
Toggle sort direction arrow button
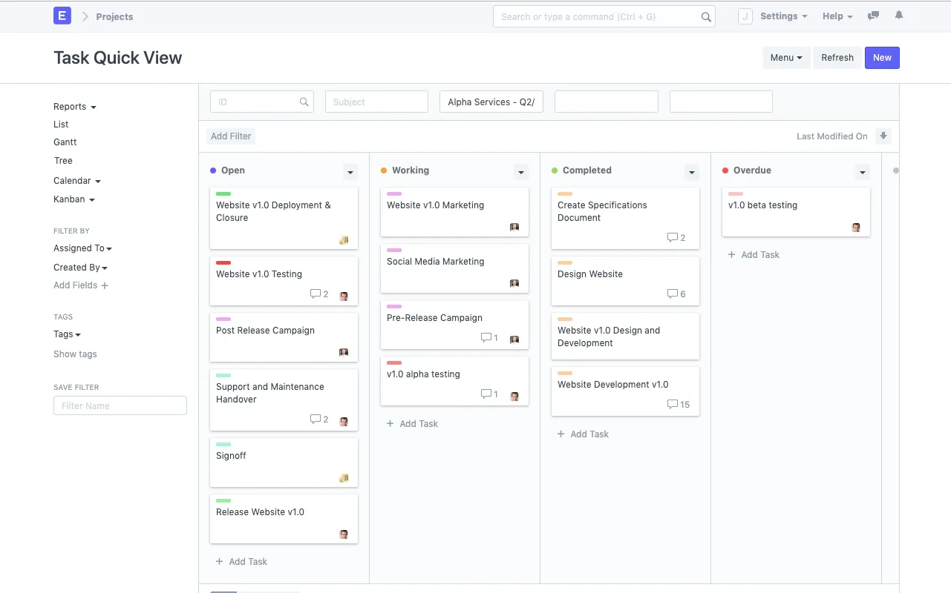[883, 136]
